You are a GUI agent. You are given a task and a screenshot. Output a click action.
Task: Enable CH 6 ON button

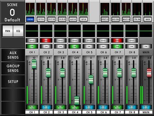[x=103, y=46]
